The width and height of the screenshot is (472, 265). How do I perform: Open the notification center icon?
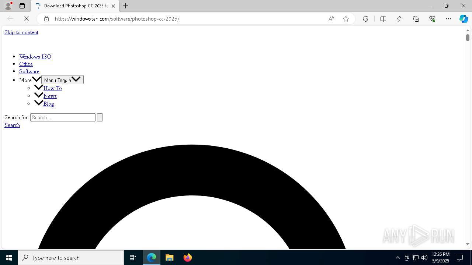coord(460,258)
